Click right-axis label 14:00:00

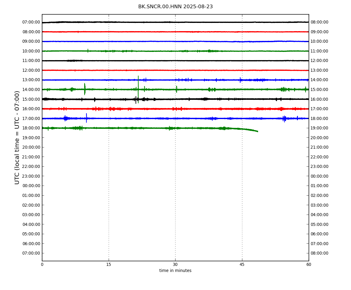[320, 80]
